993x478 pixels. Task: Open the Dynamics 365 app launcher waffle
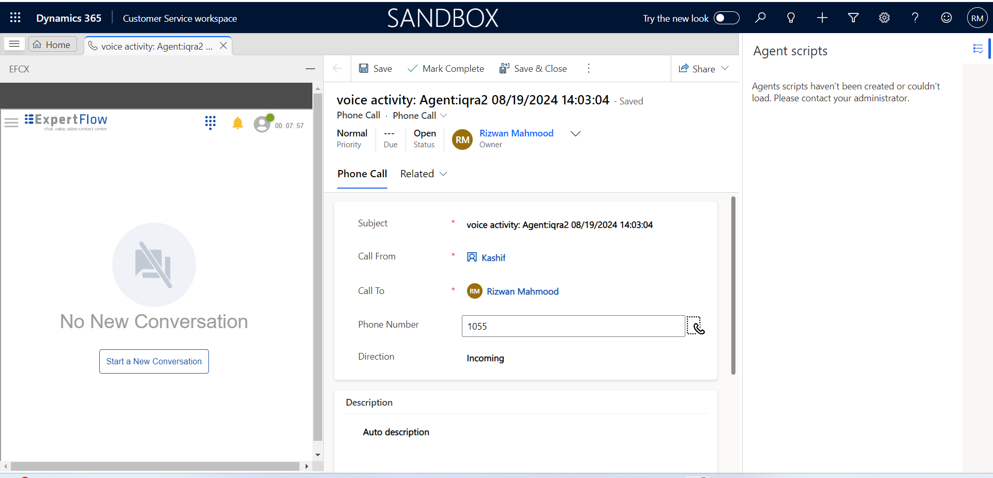click(15, 18)
